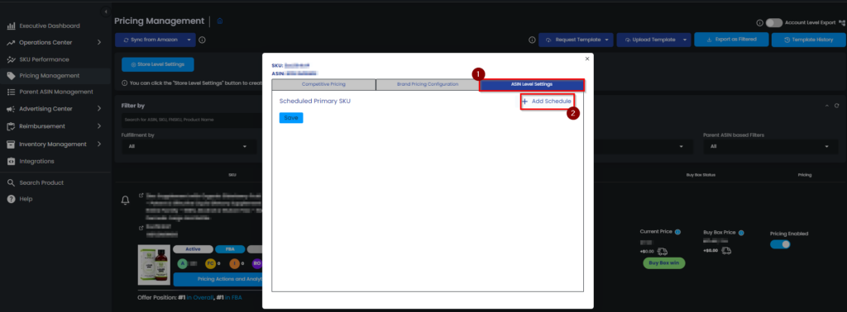Click the Help question mark icon
Screen dimensions: 847x312
point(11,199)
